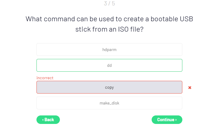Choose the "dd" answer option
Image resolution: width=210 pixels, height=137 pixels.
click(109, 65)
